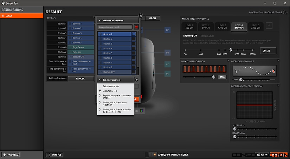290x159 pixels.
Task: Choose Activer/désactiver le maintien du bouton enfoncé
Action: pyautogui.click(x=116, y=111)
